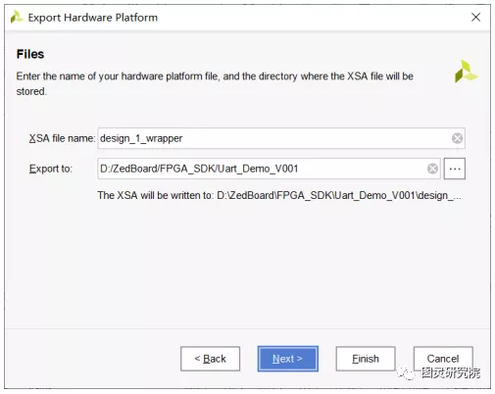Click the 'Export to:' label

point(51,169)
